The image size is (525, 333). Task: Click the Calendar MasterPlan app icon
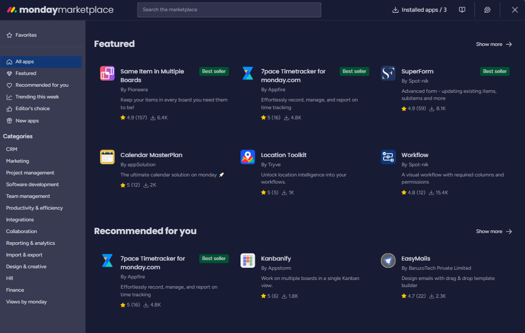(107, 157)
